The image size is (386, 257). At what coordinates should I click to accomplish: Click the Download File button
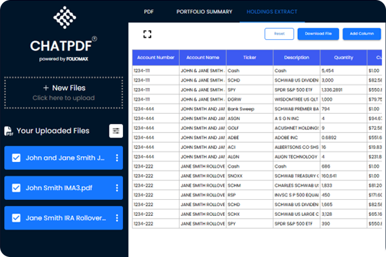click(318, 33)
